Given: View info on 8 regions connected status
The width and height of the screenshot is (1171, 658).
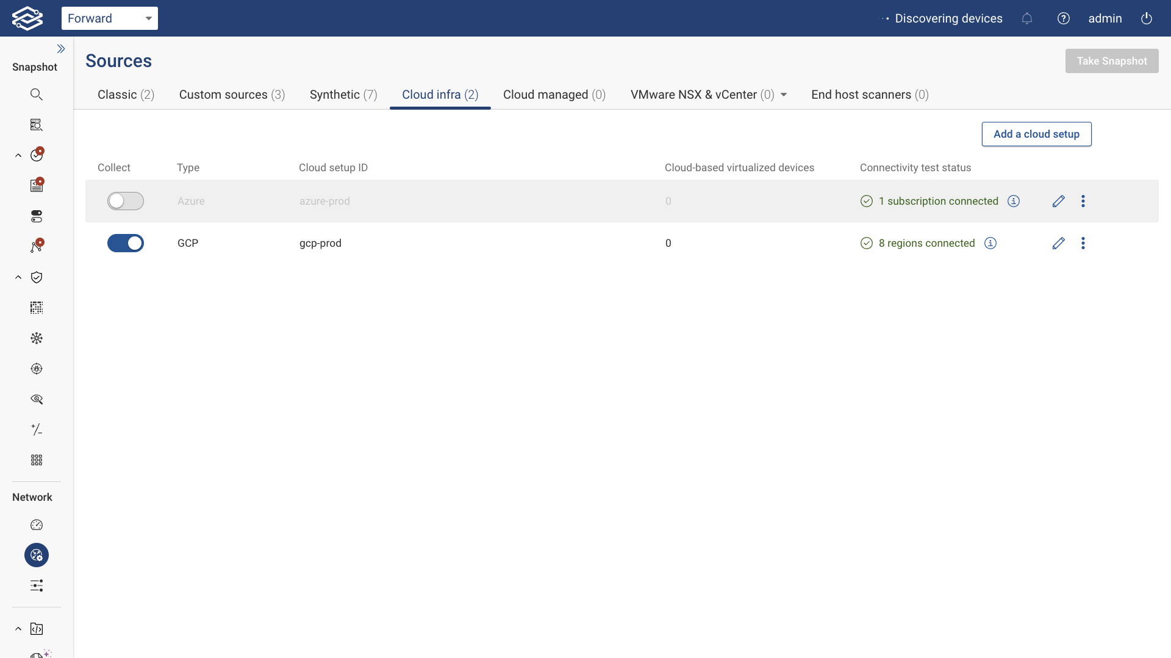Looking at the screenshot, I should [x=990, y=243].
